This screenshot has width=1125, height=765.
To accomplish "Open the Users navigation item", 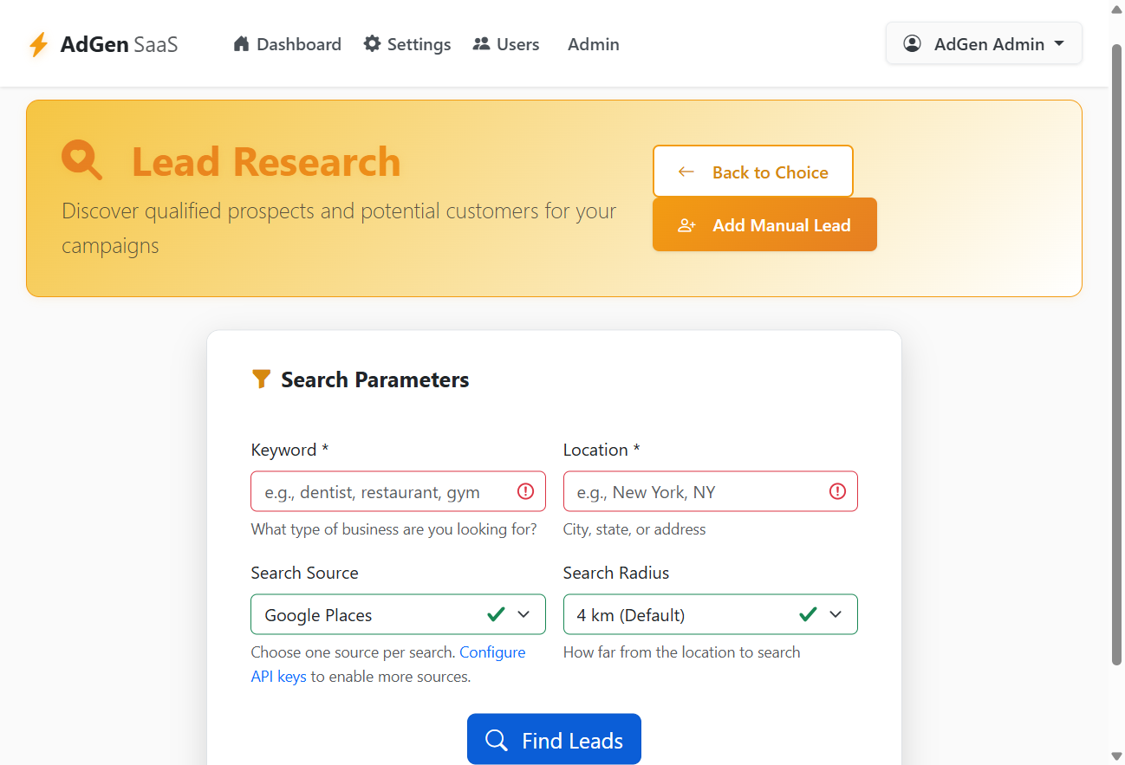I will tap(506, 44).
